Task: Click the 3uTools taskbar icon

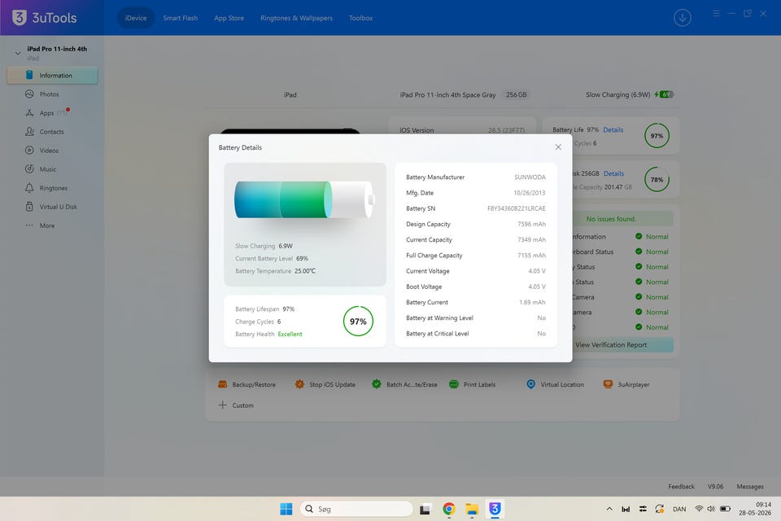Action: 495,509
